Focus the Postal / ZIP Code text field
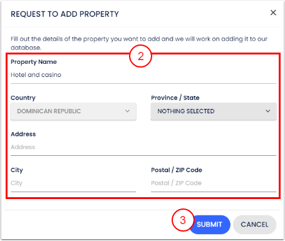The width and height of the screenshot is (285, 241). point(214,183)
